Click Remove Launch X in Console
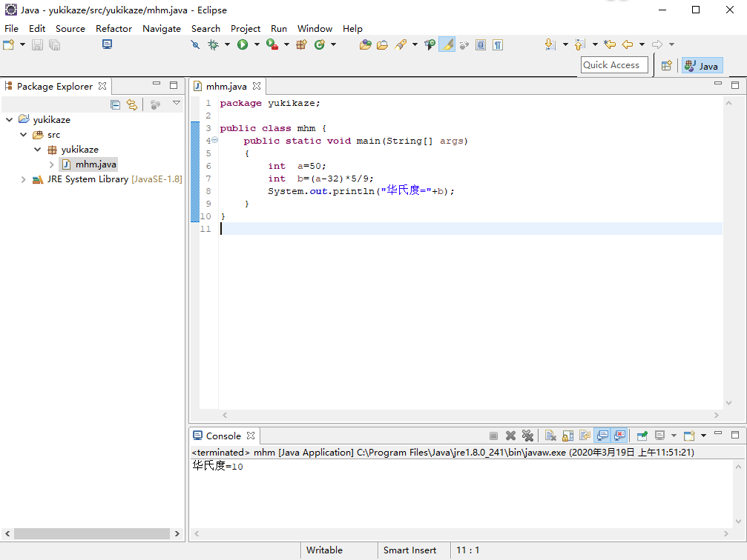The height and width of the screenshot is (560, 747). point(510,436)
